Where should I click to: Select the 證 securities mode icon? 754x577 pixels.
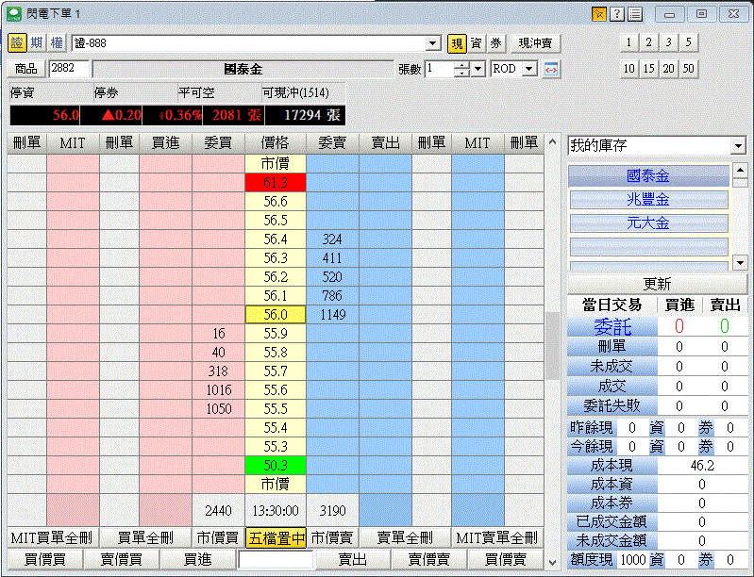pyautogui.click(x=17, y=42)
